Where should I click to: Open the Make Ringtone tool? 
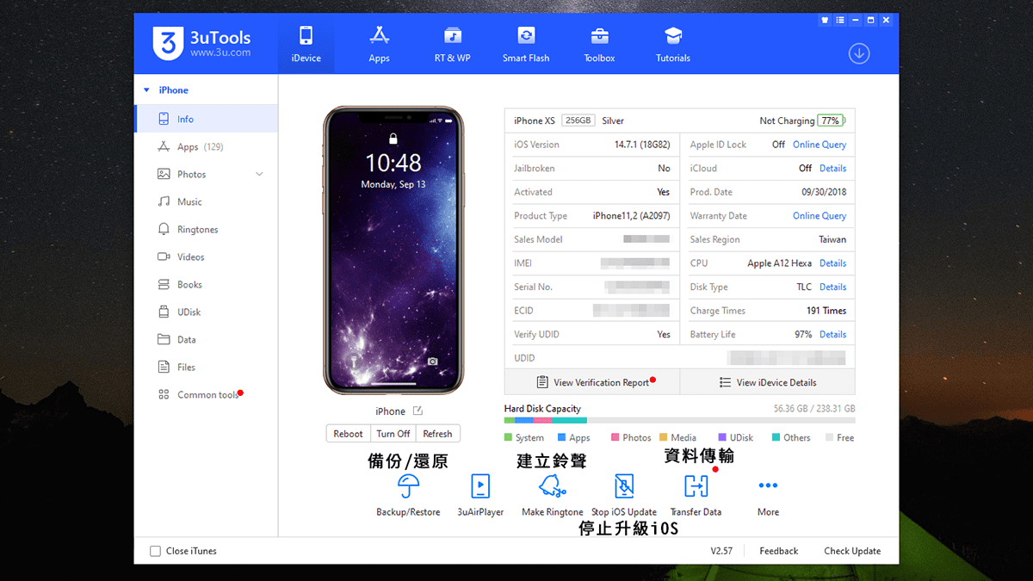(552, 492)
